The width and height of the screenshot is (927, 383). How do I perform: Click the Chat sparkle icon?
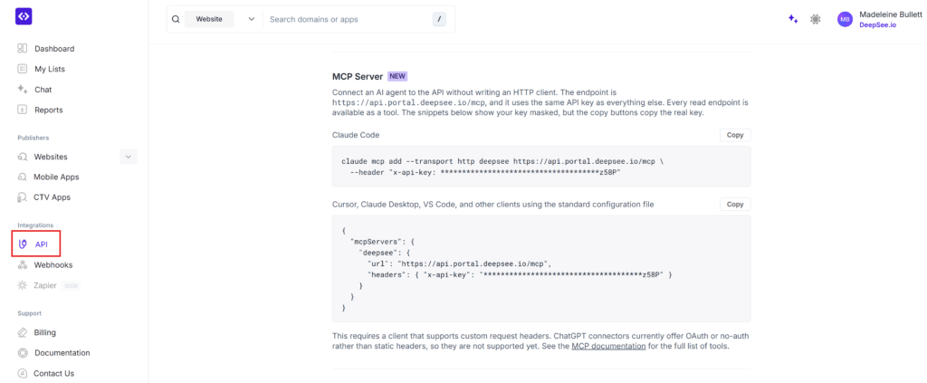(23, 90)
